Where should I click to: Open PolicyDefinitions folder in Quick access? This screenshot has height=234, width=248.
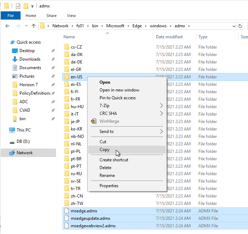coord(35,93)
